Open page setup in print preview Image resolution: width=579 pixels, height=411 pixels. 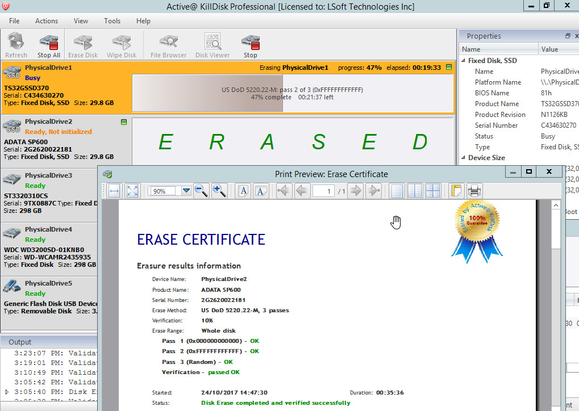point(456,191)
